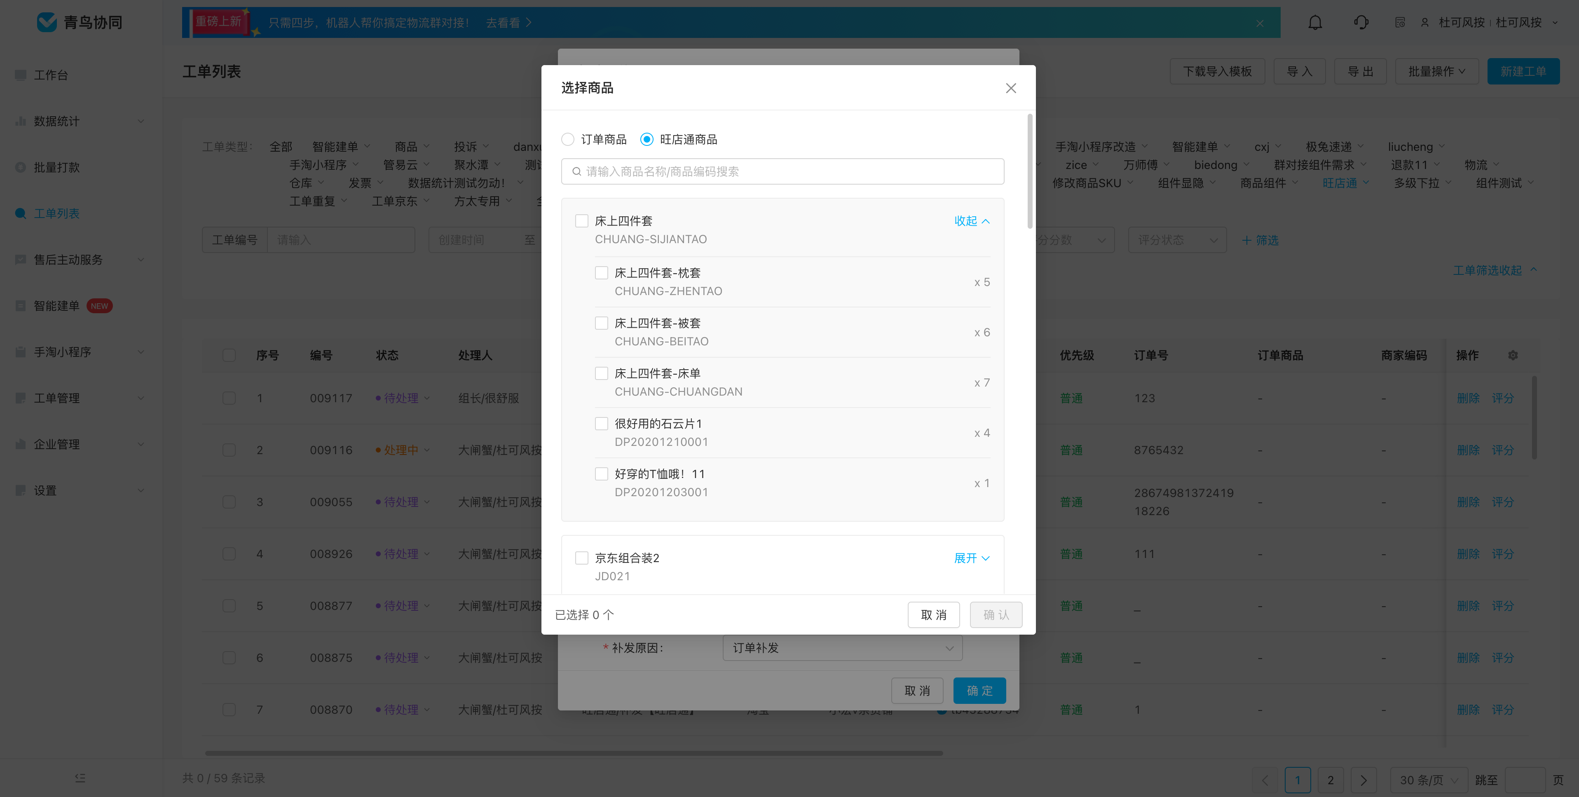The width and height of the screenshot is (1579, 797).
Task: Click the 批量打款 sidebar icon
Action: pos(20,167)
